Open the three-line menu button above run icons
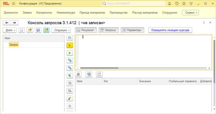The image size is (216, 114). point(70,38)
